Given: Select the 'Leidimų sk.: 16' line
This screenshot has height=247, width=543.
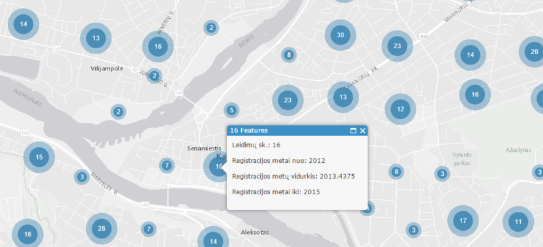Looking at the screenshot, I should [x=256, y=145].
